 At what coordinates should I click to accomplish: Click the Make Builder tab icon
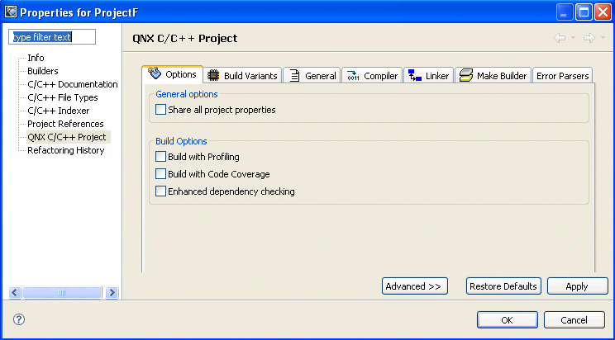[x=466, y=76]
